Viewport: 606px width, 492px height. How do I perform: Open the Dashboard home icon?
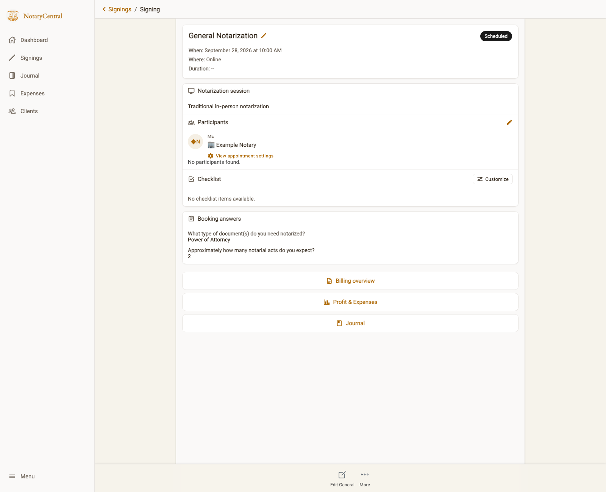tap(12, 40)
